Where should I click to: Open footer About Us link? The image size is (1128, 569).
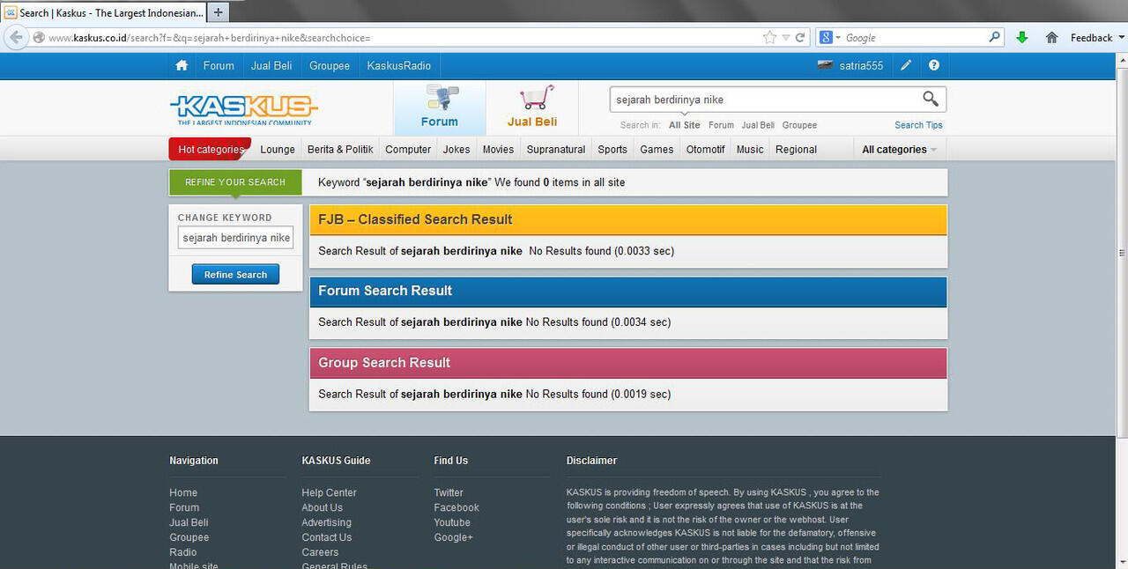[322, 508]
